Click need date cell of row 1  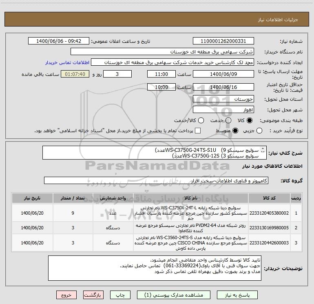pyautogui.click(x=32, y=213)
